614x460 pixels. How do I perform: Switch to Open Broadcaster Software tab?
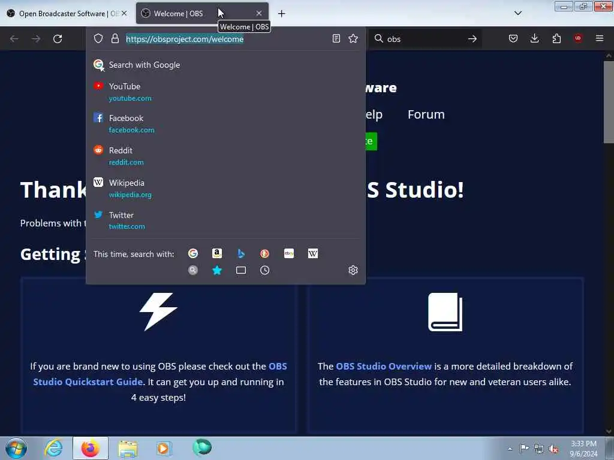[67, 13]
